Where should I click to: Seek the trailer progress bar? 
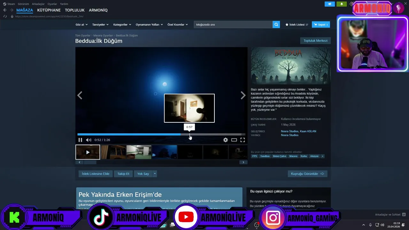(161, 134)
